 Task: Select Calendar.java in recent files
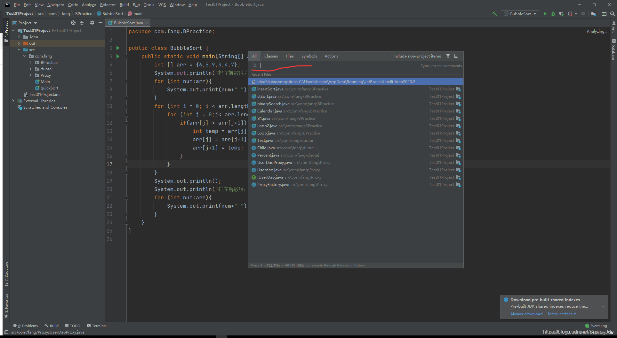(356, 111)
